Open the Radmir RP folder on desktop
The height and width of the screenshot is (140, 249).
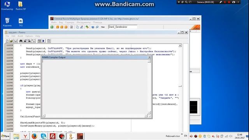point(21,6)
